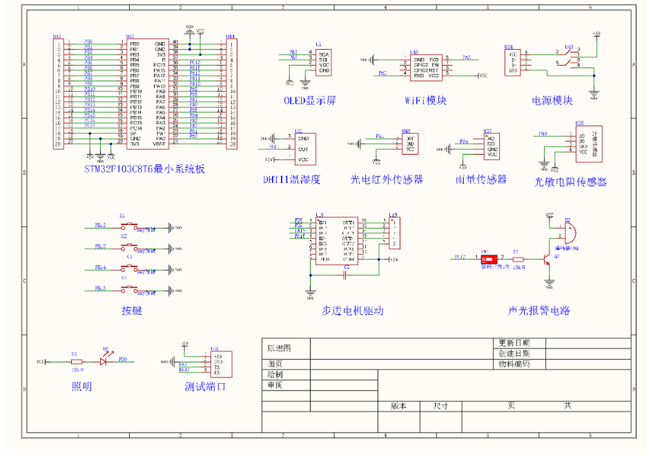Select the infrared sensor U46 component
Screen dimensions: 662x459
409,144
